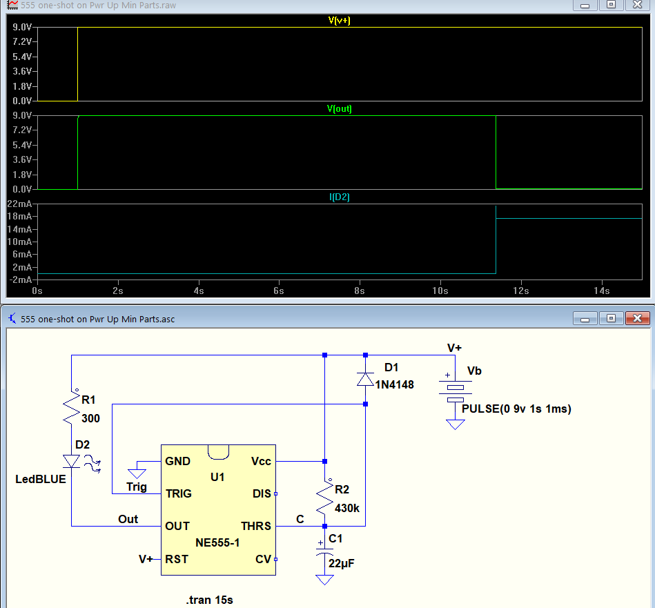Image resolution: width=655 pixels, height=608 pixels.
Task: Click the Out net label
Action: 128,519
